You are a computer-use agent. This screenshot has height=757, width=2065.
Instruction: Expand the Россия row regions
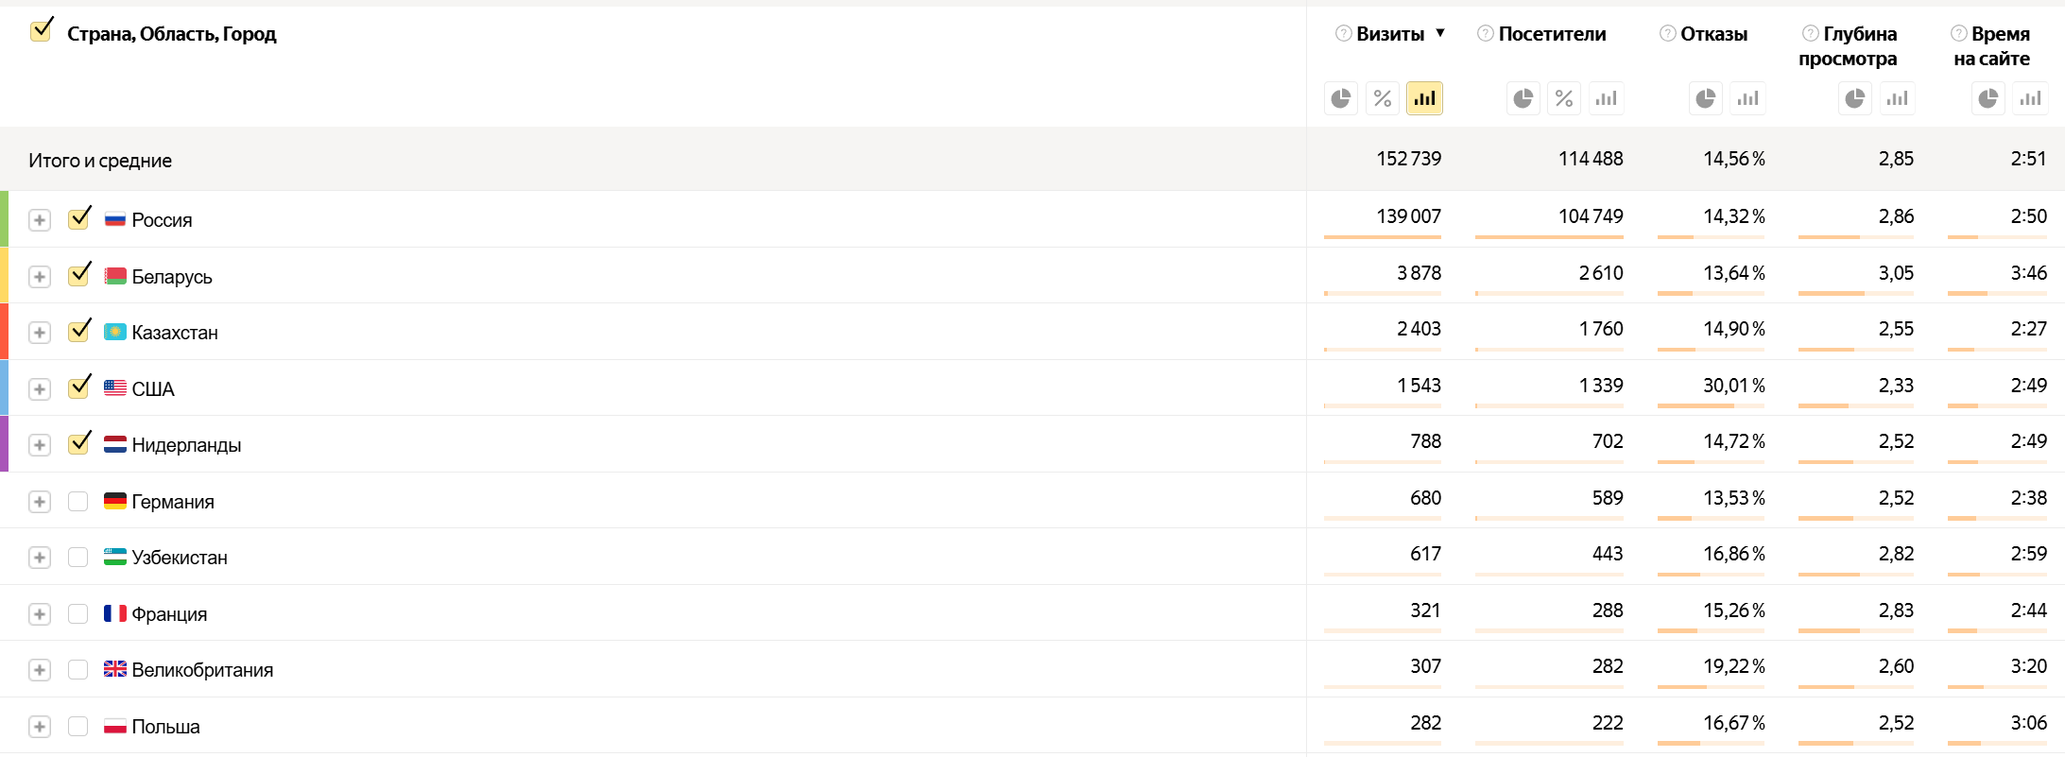(x=39, y=220)
